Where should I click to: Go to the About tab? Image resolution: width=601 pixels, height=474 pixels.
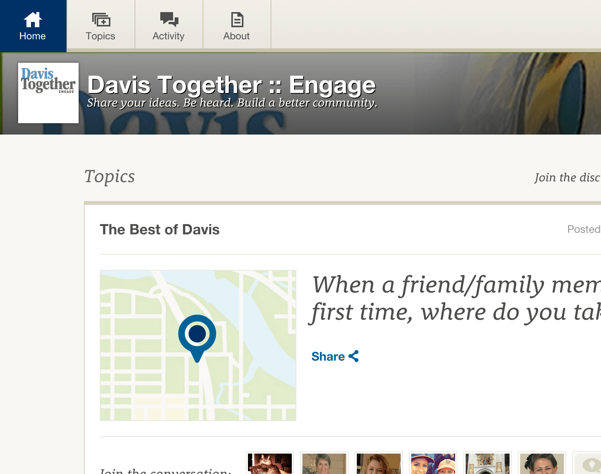pos(237,36)
